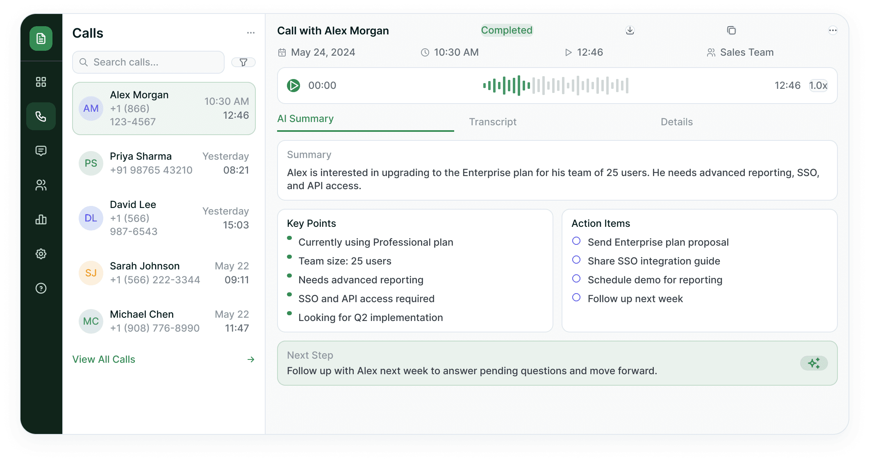
Task: Check off Share SSO integration guide
Action: pyautogui.click(x=576, y=260)
